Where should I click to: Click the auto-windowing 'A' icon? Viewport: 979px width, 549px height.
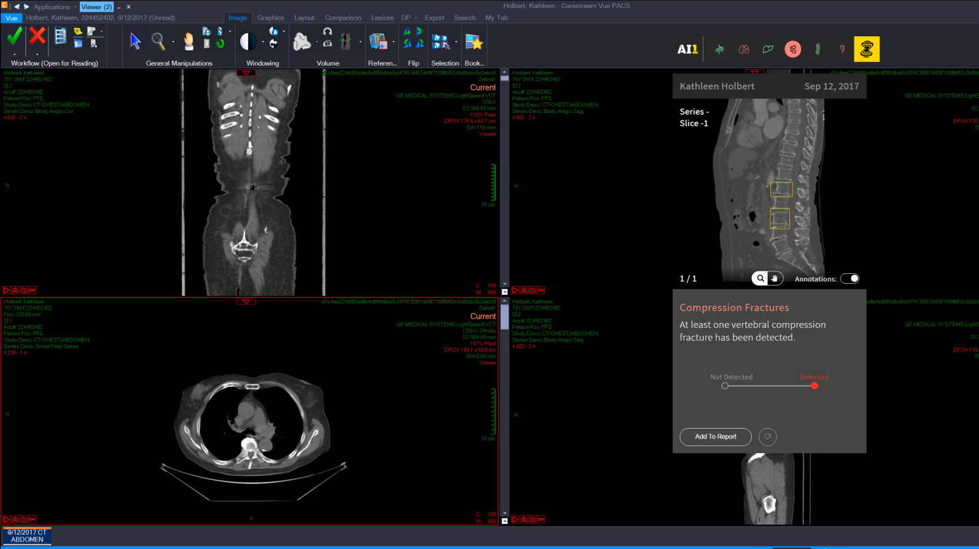coord(274,31)
